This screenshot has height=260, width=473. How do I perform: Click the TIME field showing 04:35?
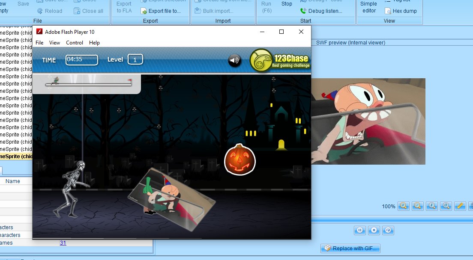point(82,60)
